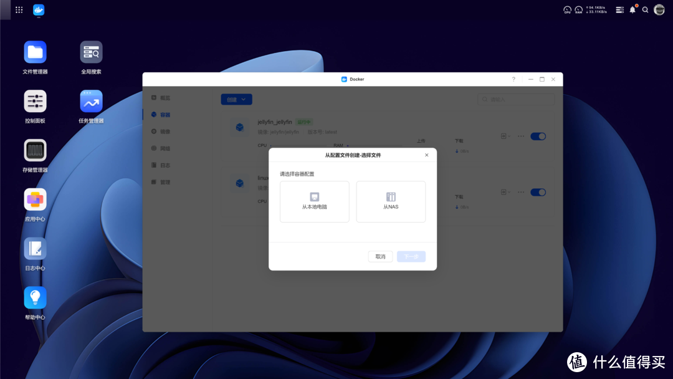Open more options for jellyfin_jellyfin container

pyautogui.click(x=520, y=136)
